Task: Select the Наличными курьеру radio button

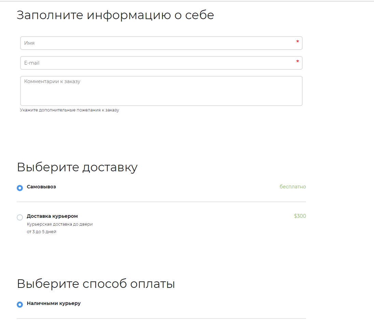Action: coord(20,305)
